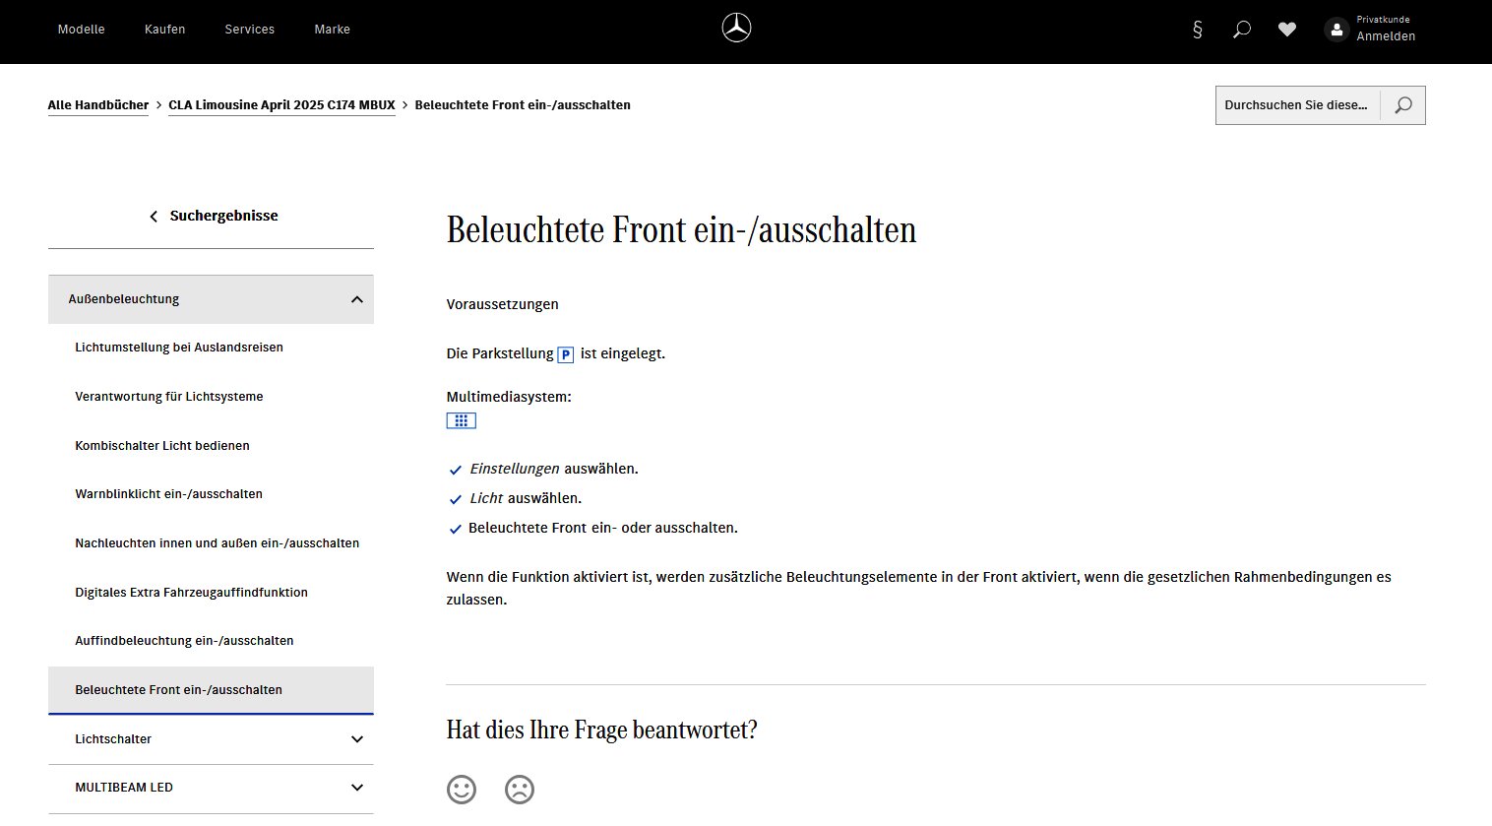Click the user profile avatar icon

(x=1337, y=30)
